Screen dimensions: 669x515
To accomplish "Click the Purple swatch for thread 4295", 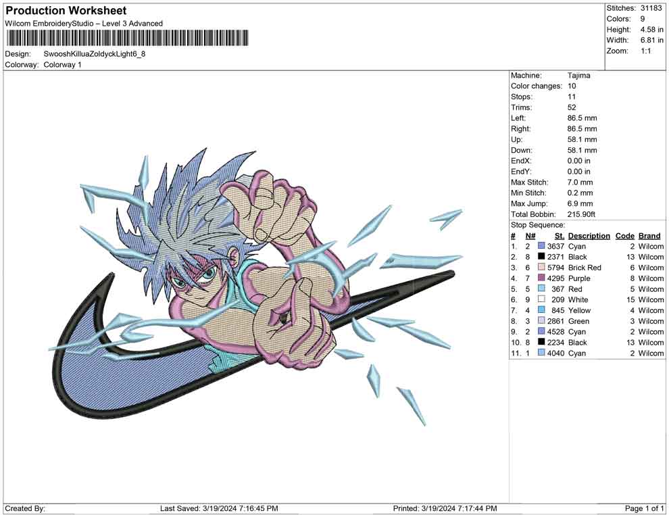I will point(541,278).
